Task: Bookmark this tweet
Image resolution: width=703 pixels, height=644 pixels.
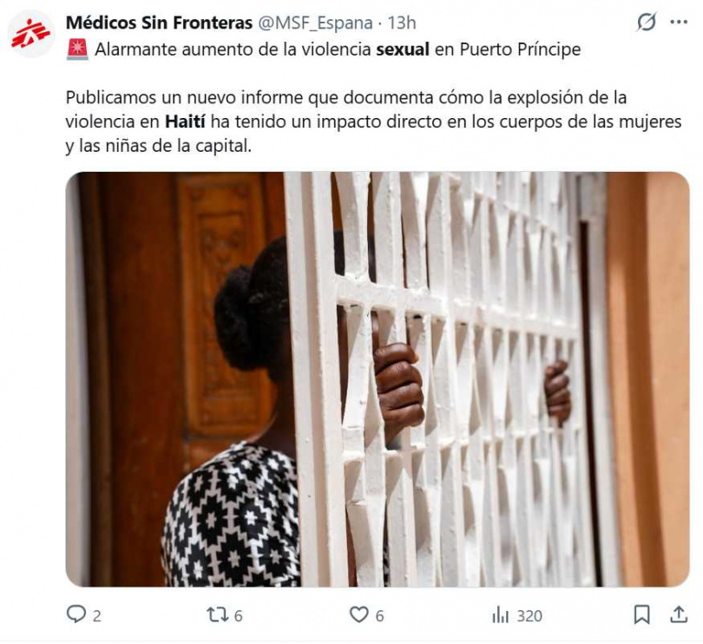Action: pyautogui.click(x=641, y=614)
